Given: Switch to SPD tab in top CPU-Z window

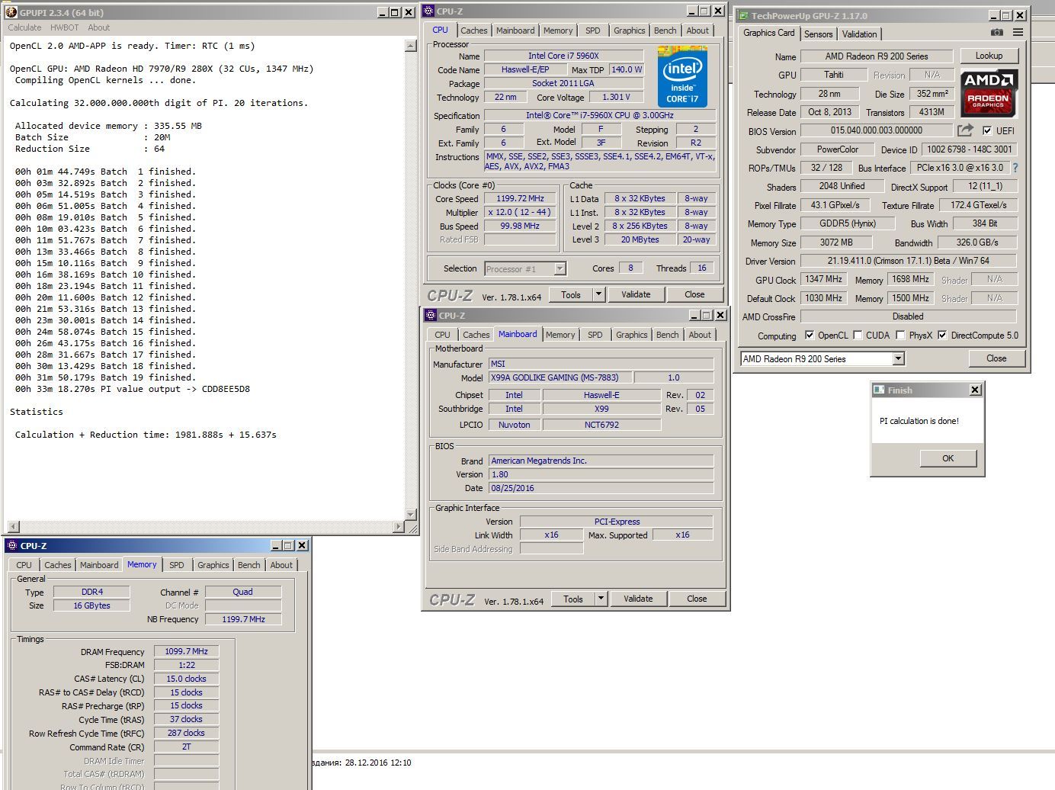Looking at the screenshot, I should [x=593, y=31].
